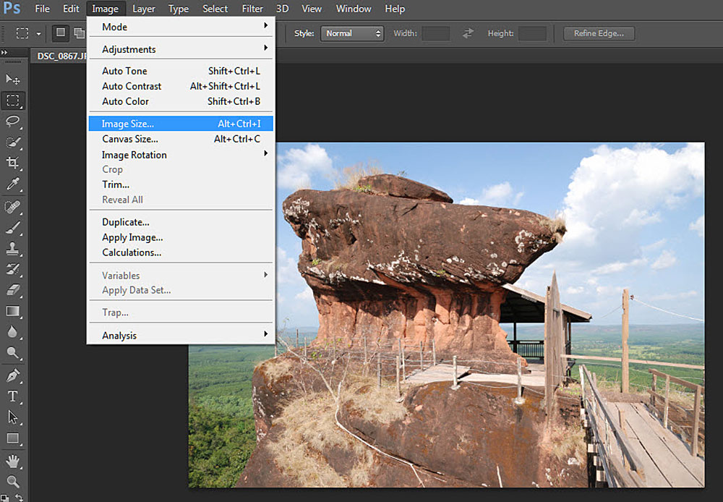This screenshot has width=723, height=502.
Task: Open the Filter menu
Action: pos(252,9)
